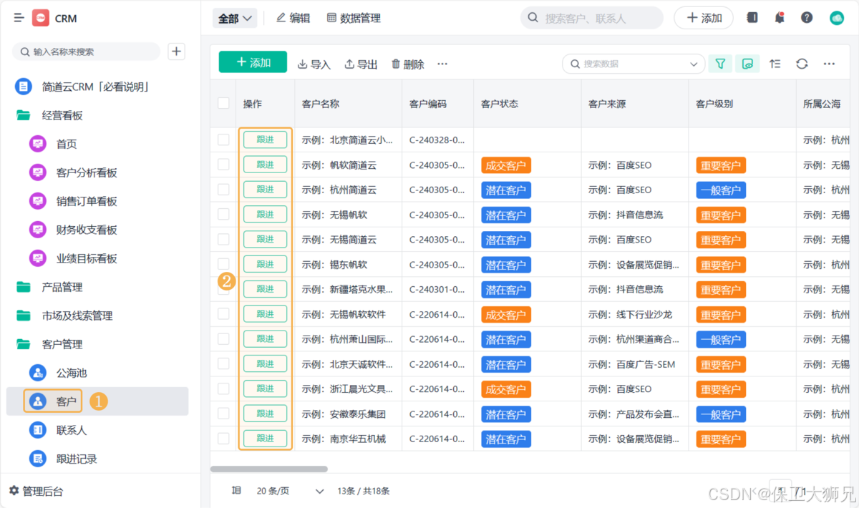Open the 全部 view dropdown

235,19
